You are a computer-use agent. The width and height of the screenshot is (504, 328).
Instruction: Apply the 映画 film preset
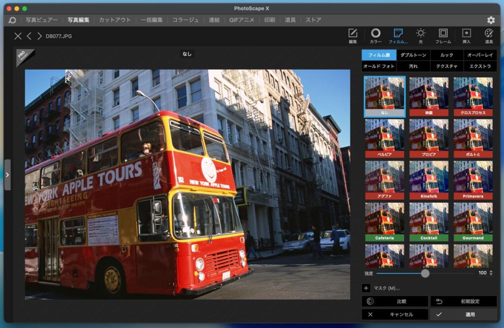pos(429,97)
